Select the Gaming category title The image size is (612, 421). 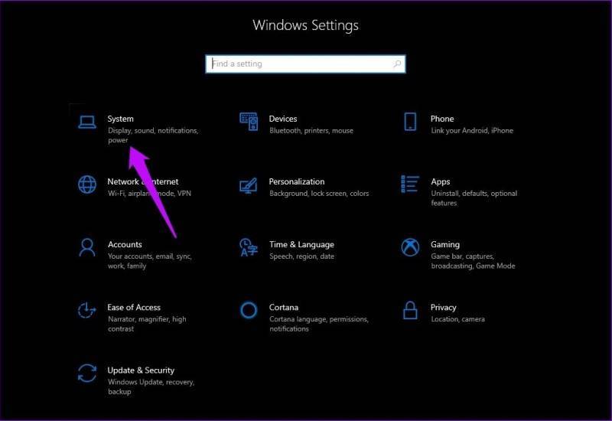click(445, 244)
